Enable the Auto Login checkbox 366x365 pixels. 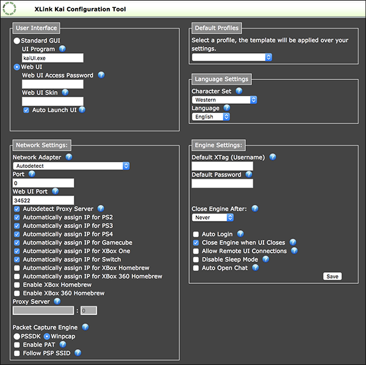(x=196, y=234)
